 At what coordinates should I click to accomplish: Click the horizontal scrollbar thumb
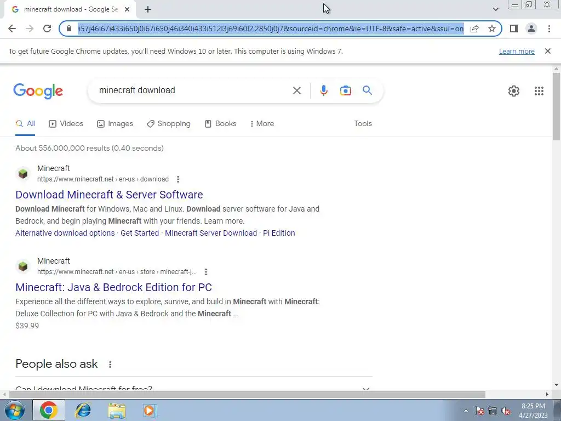coord(247,395)
